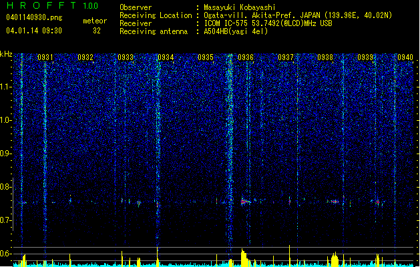The width and height of the screenshot is (420, 267).
Task: Click the wide yellow power bar near 0938
Action: tap(335, 260)
